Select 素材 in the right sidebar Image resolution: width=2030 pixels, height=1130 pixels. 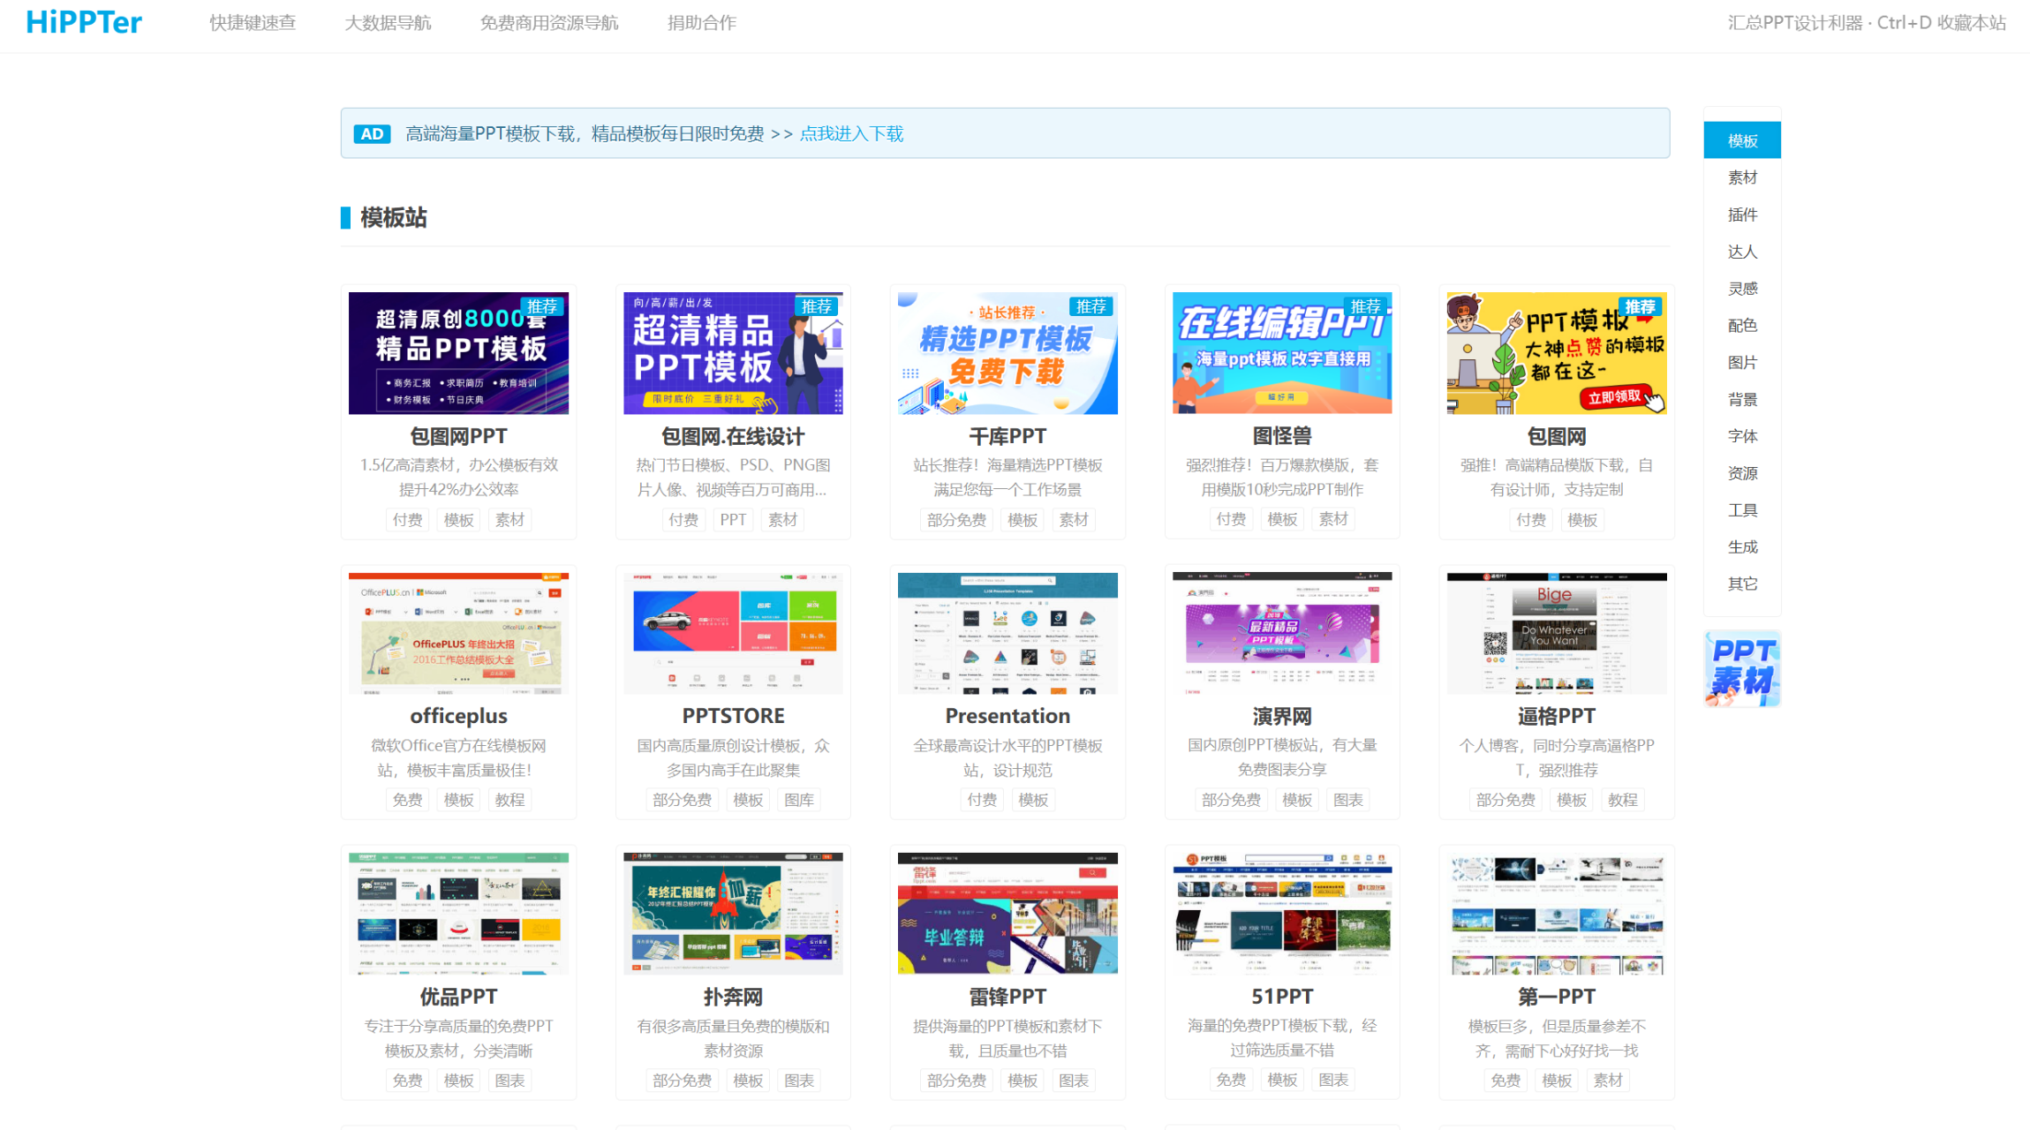[x=1741, y=177]
